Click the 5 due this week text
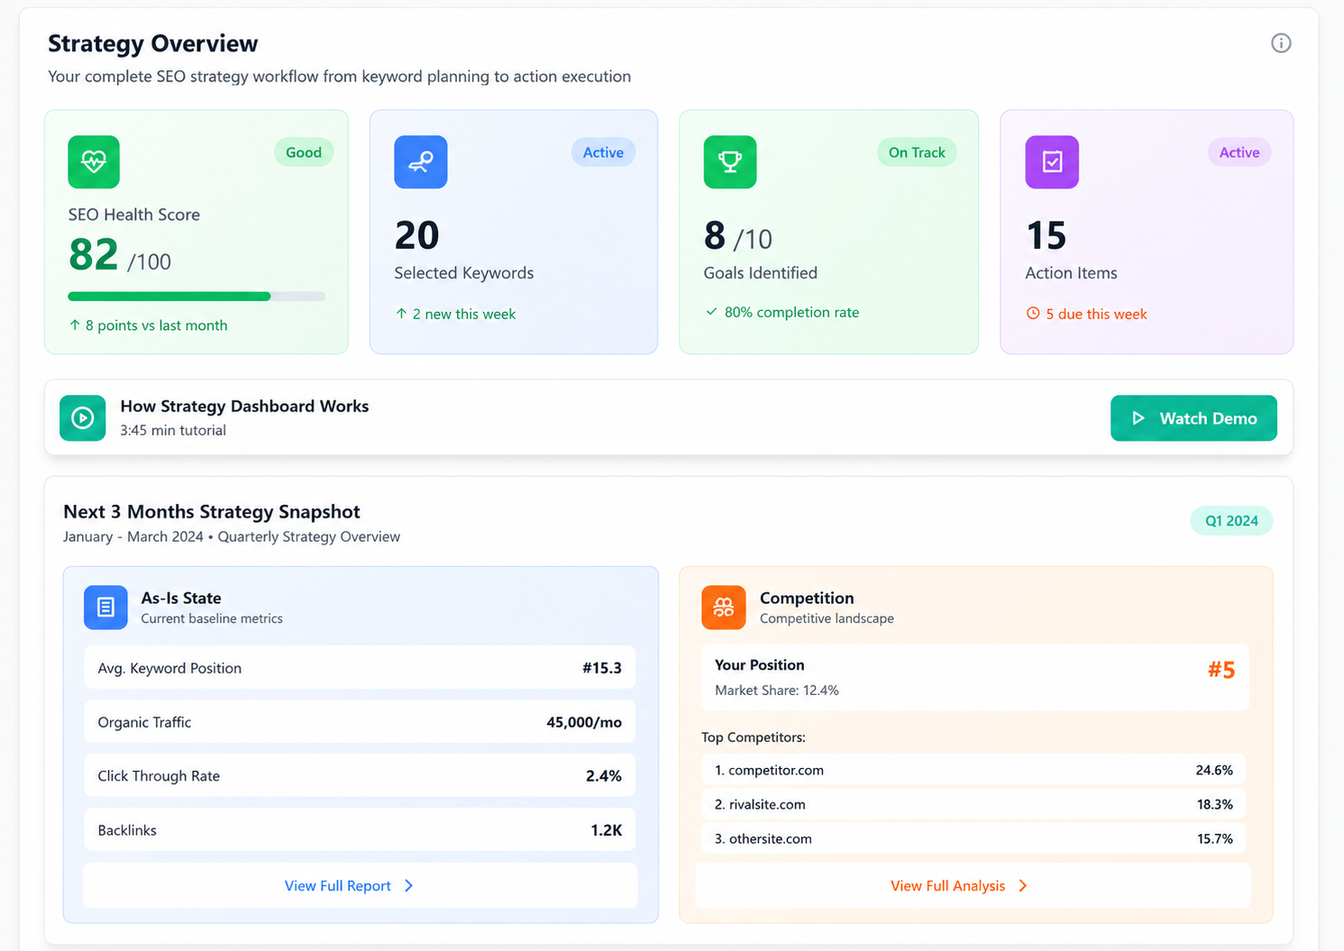The width and height of the screenshot is (1344, 951). (1096, 314)
